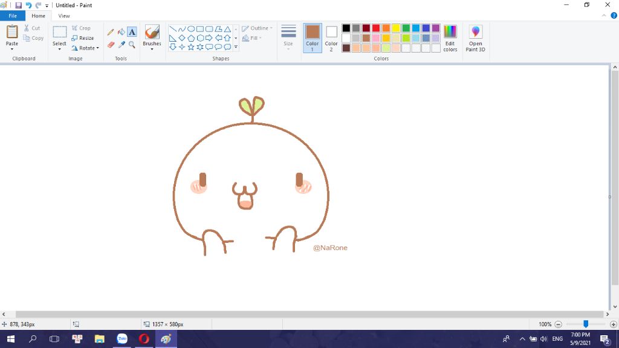Activate the Color 2 selector
The height and width of the screenshot is (348, 619).
pos(331,38)
